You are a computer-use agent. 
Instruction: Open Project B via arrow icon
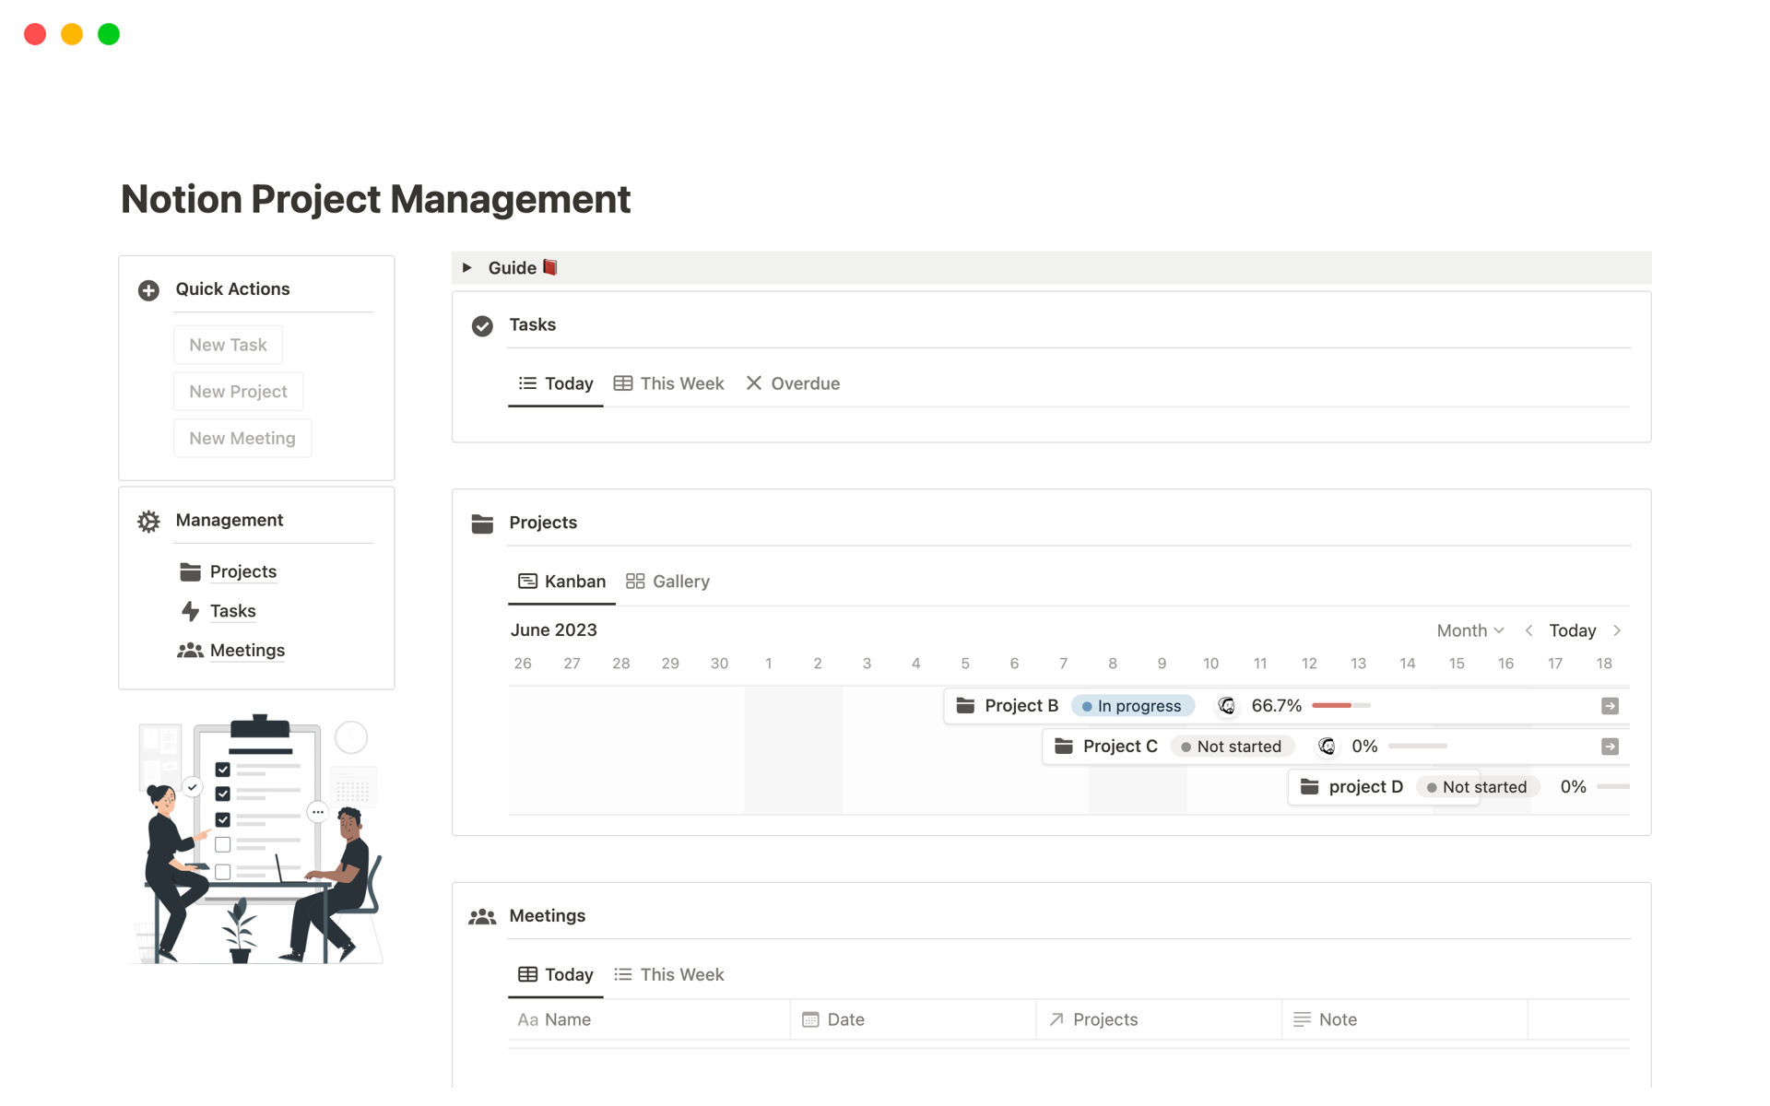1610,706
